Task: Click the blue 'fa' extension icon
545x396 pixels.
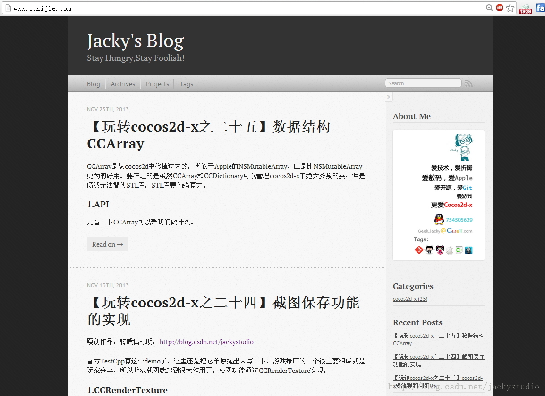Action: point(540,8)
